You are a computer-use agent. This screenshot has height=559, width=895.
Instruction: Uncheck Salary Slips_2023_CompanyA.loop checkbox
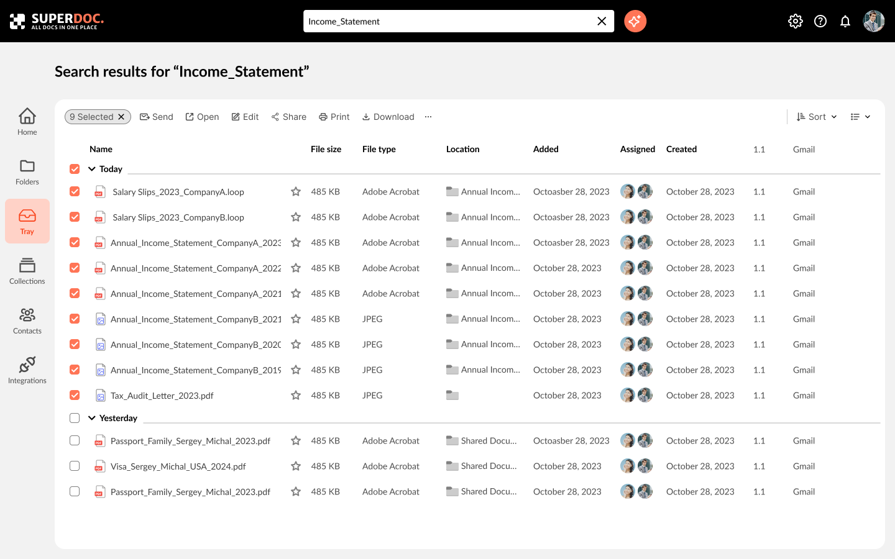tap(75, 192)
